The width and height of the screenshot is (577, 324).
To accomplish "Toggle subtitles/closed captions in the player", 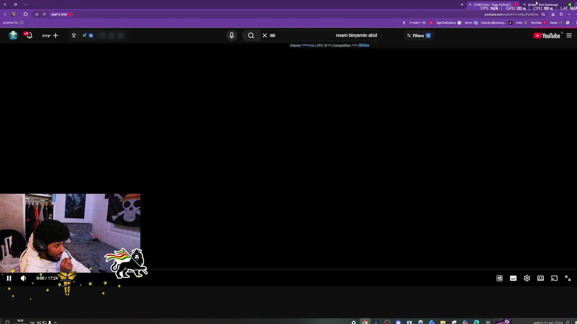I will [513, 278].
